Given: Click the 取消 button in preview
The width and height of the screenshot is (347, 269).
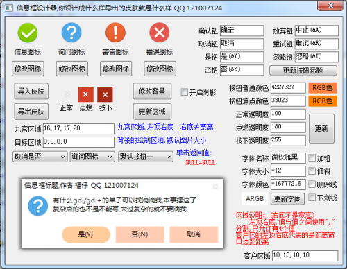Looking at the screenshot, I should point(194,234).
